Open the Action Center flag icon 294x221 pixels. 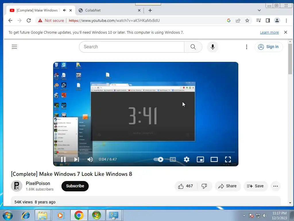tap(251, 216)
